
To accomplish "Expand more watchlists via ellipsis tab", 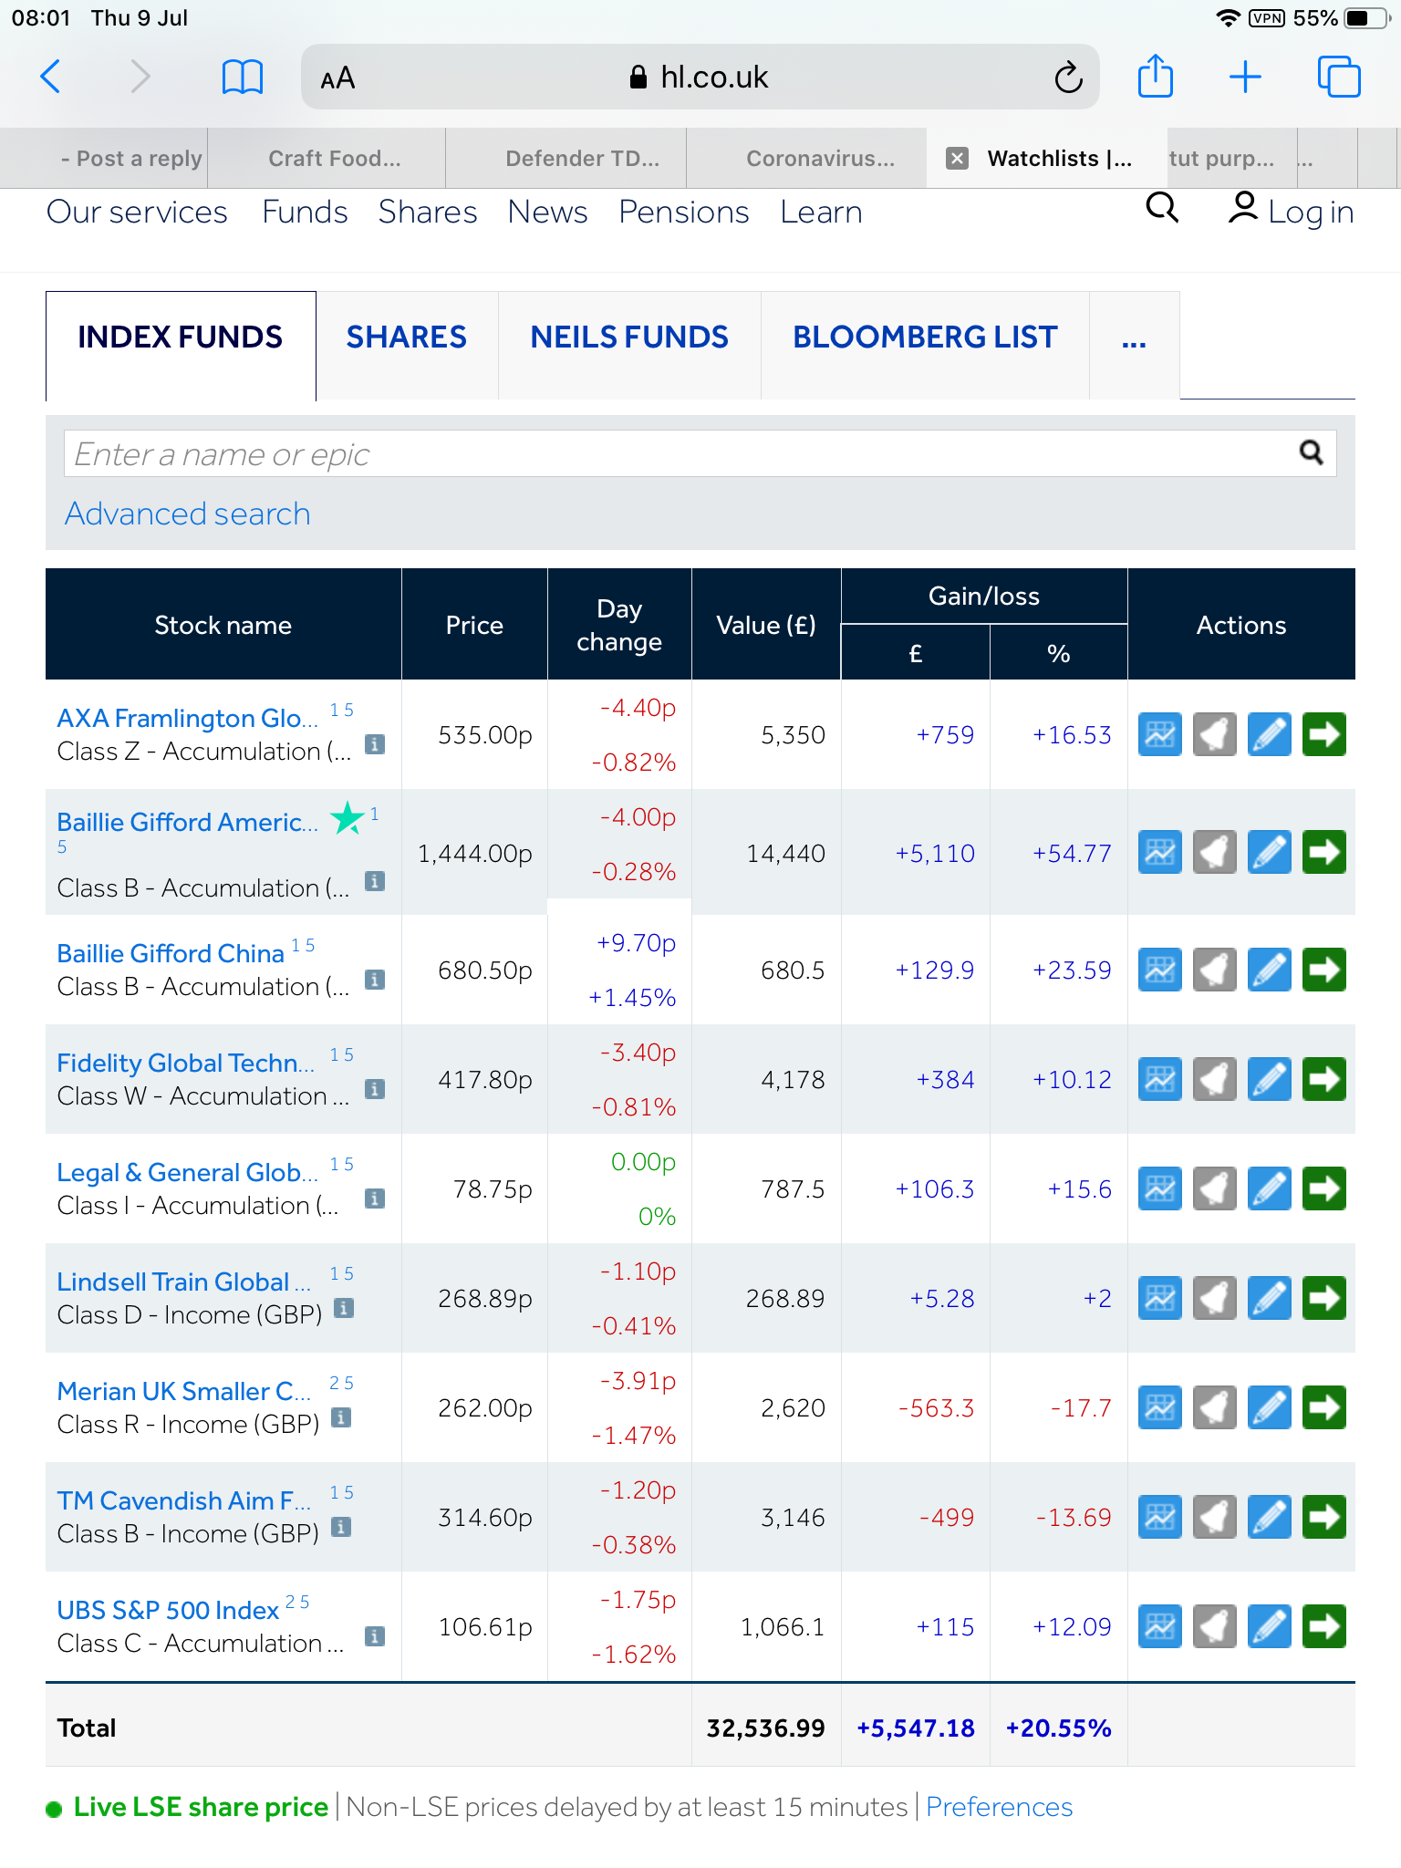I will pos(1134,342).
